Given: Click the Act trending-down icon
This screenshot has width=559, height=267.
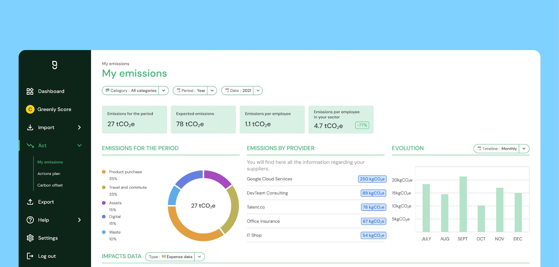Looking at the screenshot, I should coord(30,146).
